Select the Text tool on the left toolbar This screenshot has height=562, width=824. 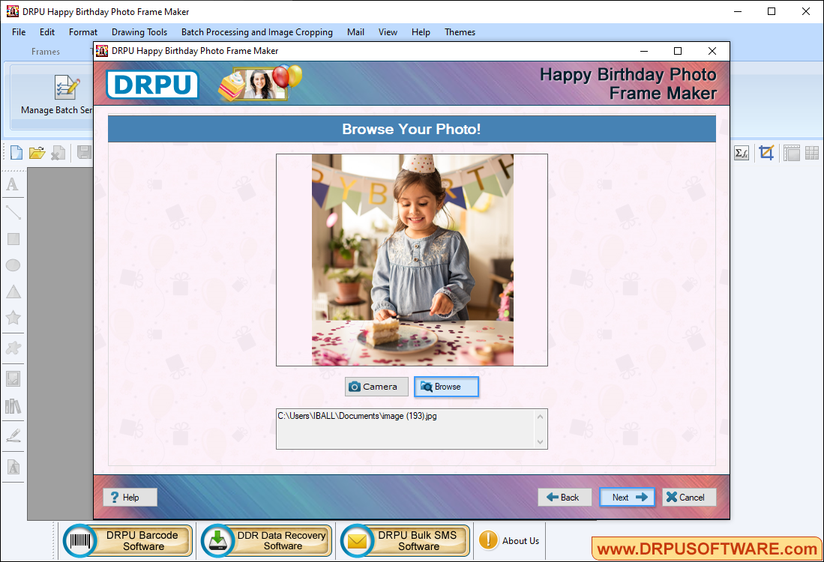tap(13, 185)
